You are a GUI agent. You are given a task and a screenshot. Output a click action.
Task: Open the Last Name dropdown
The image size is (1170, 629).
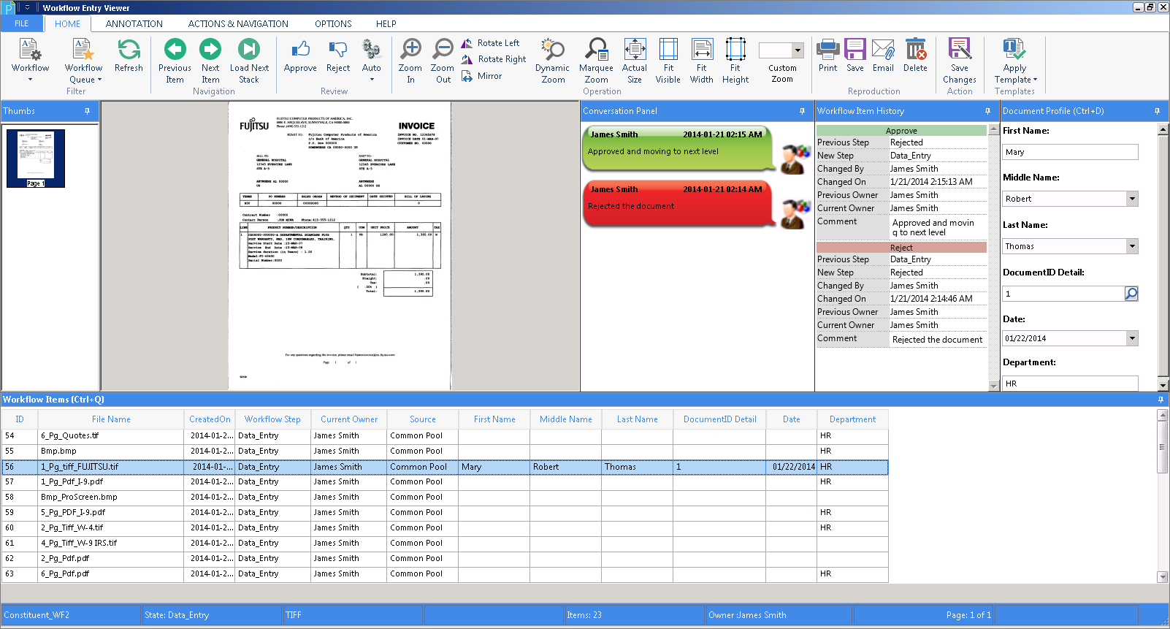(x=1132, y=246)
